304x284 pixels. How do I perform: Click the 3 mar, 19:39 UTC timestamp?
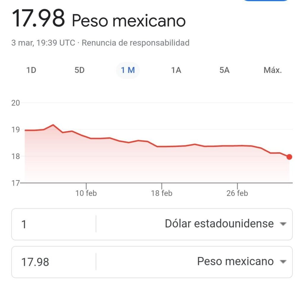43,43
